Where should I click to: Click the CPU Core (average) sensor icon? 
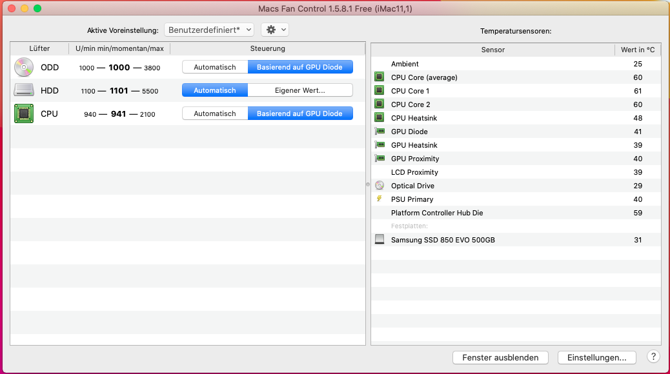[x=379, y=77]
